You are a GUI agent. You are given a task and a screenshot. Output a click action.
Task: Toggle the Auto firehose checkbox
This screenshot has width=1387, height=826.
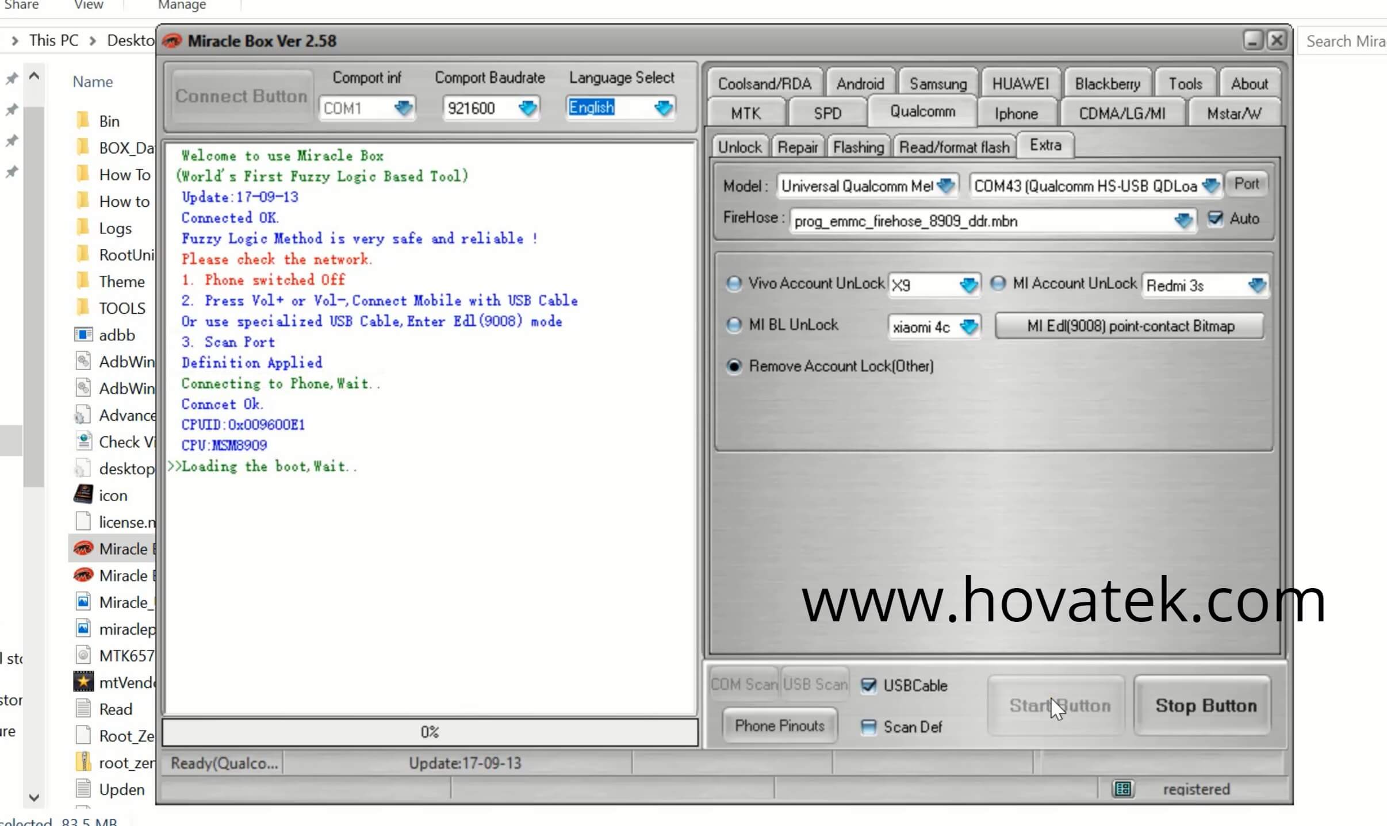click(x=1215, y=218)
